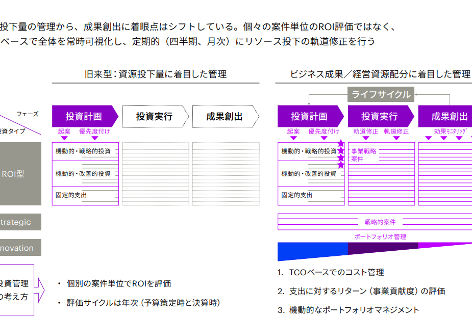Click 優先度付け label in 旧来型 diagram
This screenshot has height=316, width=472.
pos(94,131)
